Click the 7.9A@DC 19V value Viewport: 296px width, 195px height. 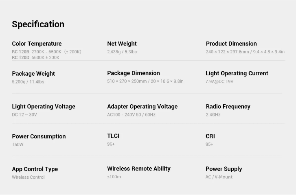(x=219, y=81)
